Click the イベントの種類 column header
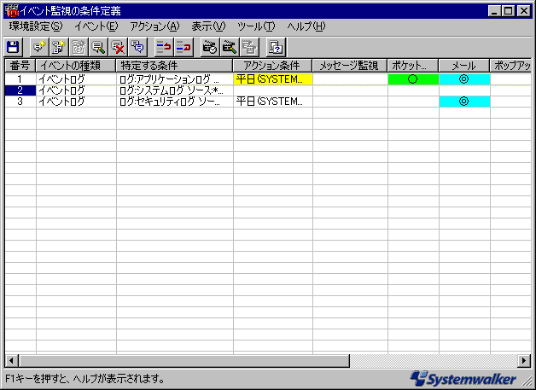 76,66
